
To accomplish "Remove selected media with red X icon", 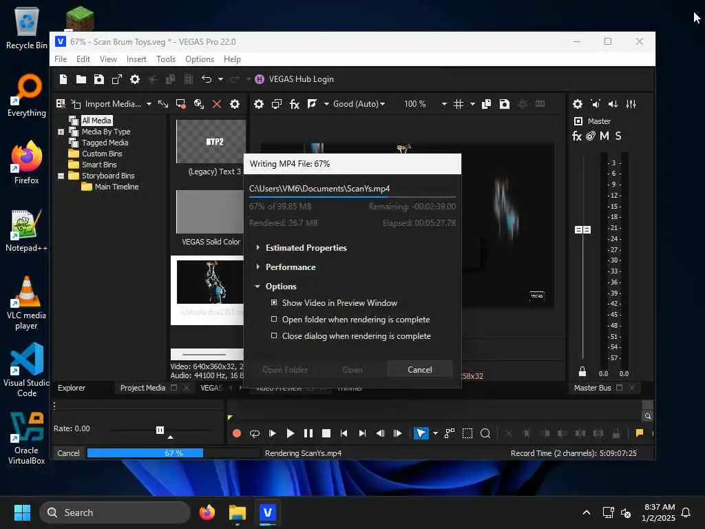I will [x=217, y=104].
